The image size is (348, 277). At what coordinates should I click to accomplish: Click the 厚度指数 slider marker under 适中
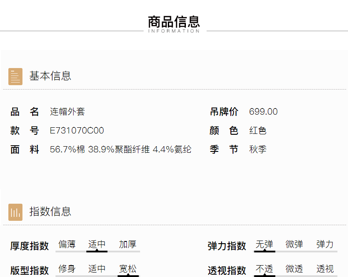[97, 251]
